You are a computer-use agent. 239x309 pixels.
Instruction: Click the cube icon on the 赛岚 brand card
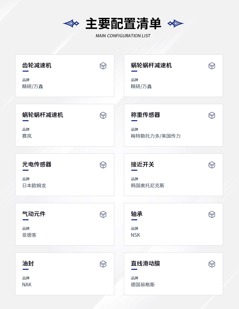click(103, 115)
